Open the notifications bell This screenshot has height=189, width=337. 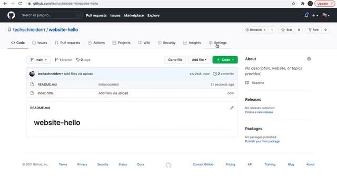point(306,15)
